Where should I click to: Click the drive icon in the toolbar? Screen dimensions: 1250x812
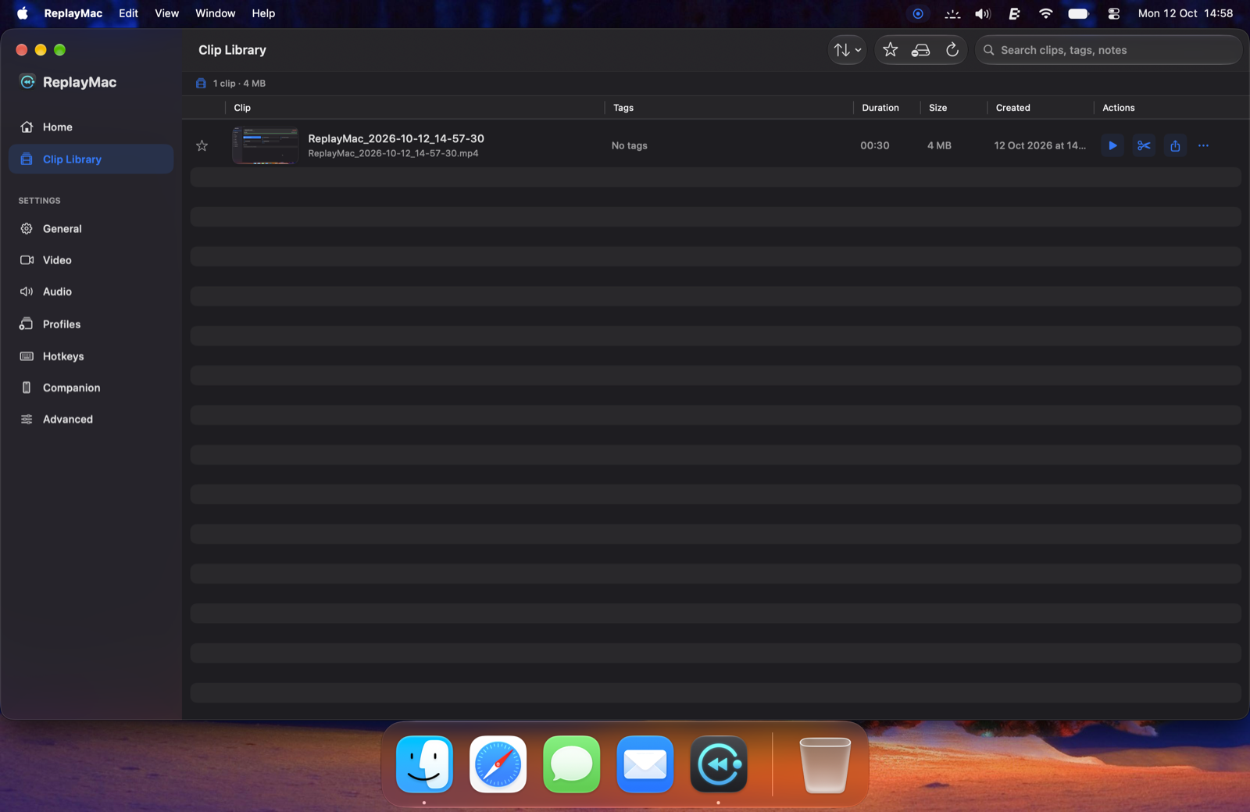coord(921,50)
